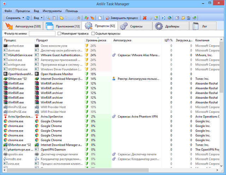The width and height of the screenshot is (226, 175).
Task: Toggle the Скрытые процессы checkbox
Action: tap(93, 34)
